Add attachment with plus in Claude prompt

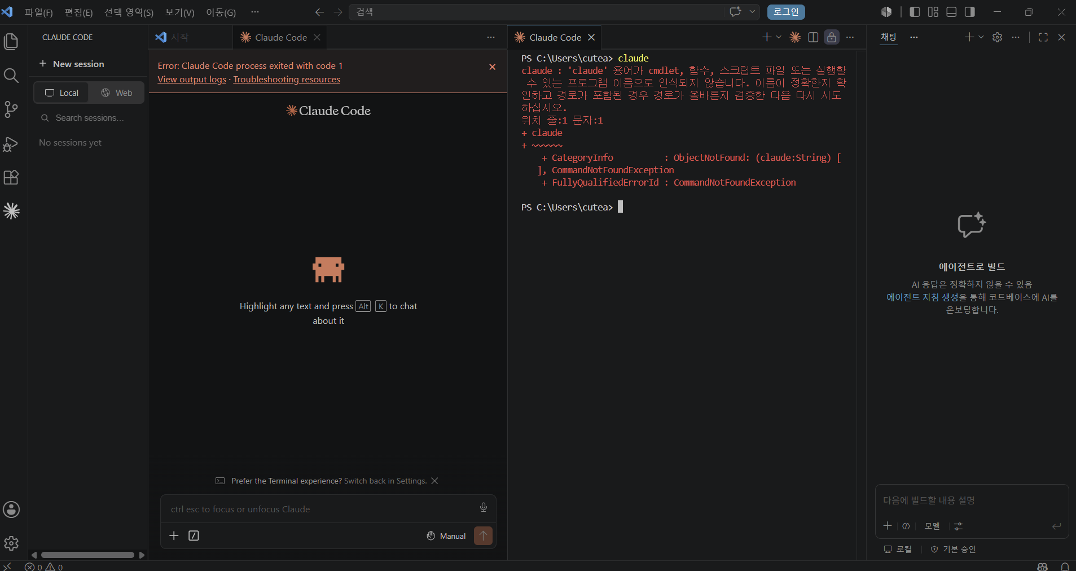[174, 535]
